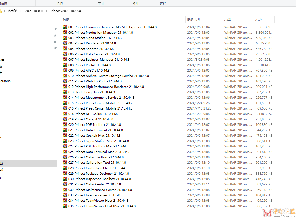
Task: Expand the chevron before Prinect v2021.10.44.8
Action: tap(46, 11)
